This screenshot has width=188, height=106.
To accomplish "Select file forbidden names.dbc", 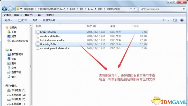I will (91, 40).
